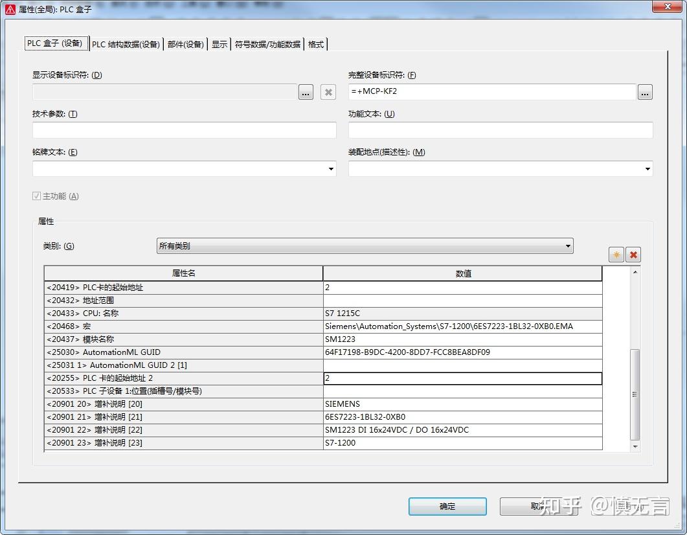This screenshot has width=687, height=535.
Task: Open the 符号数据/功能数据 tab
Action: 267,44
